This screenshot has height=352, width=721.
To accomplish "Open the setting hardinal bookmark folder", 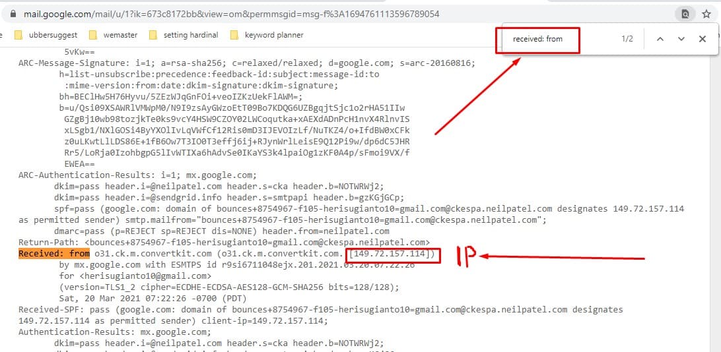I will coord(184,35).
